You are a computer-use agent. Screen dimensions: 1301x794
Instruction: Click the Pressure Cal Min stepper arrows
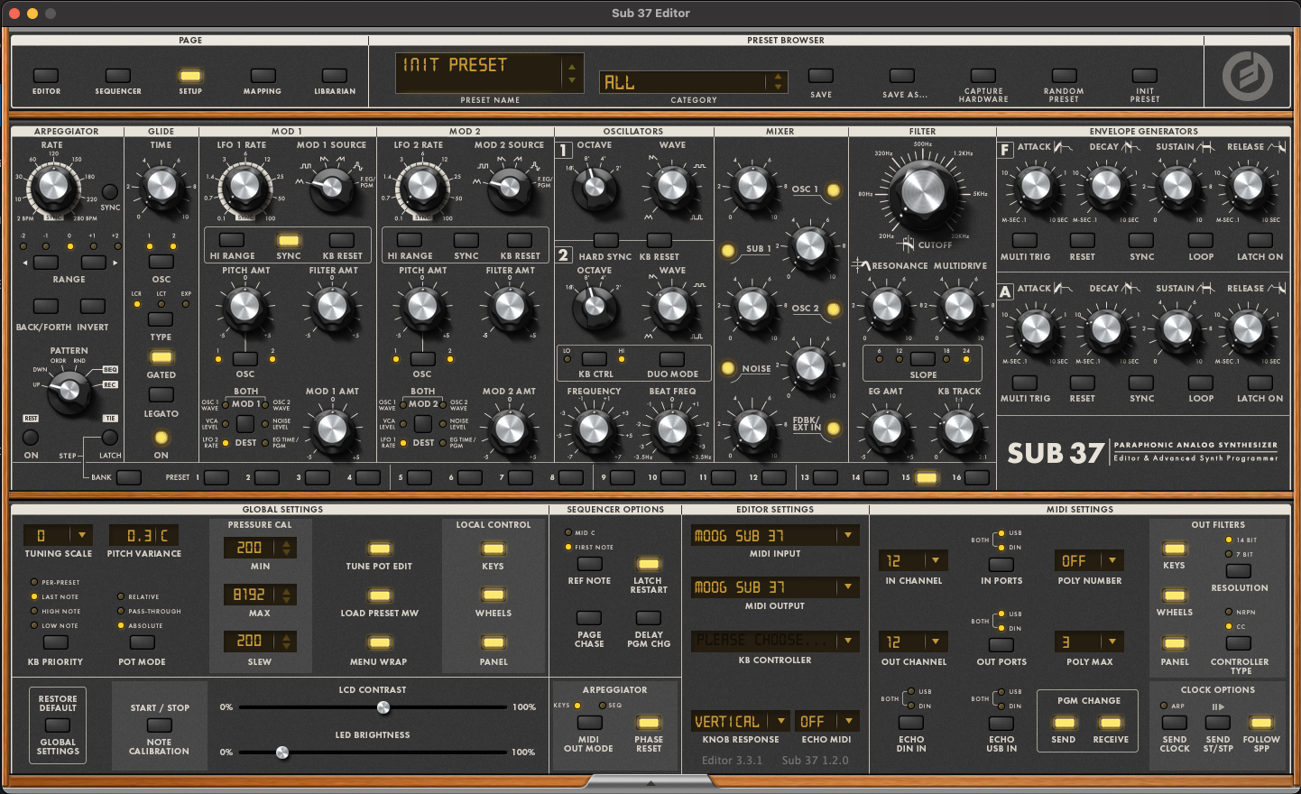point(287,548)
